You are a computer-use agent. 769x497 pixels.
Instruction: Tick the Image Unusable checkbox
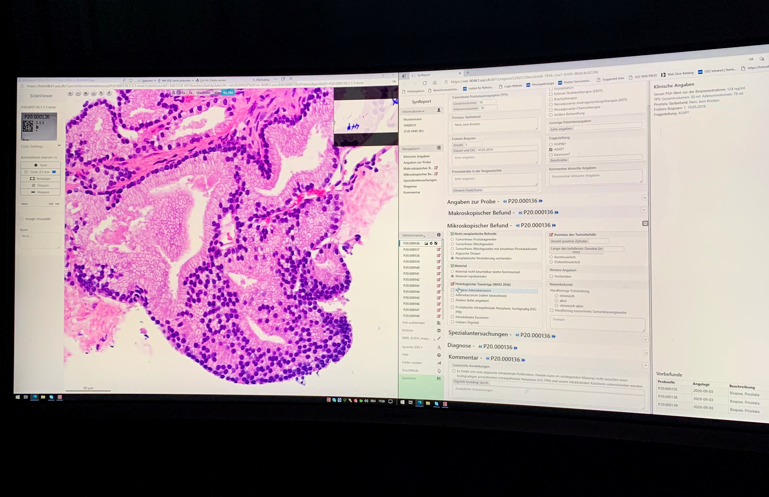tap(22, 219)
